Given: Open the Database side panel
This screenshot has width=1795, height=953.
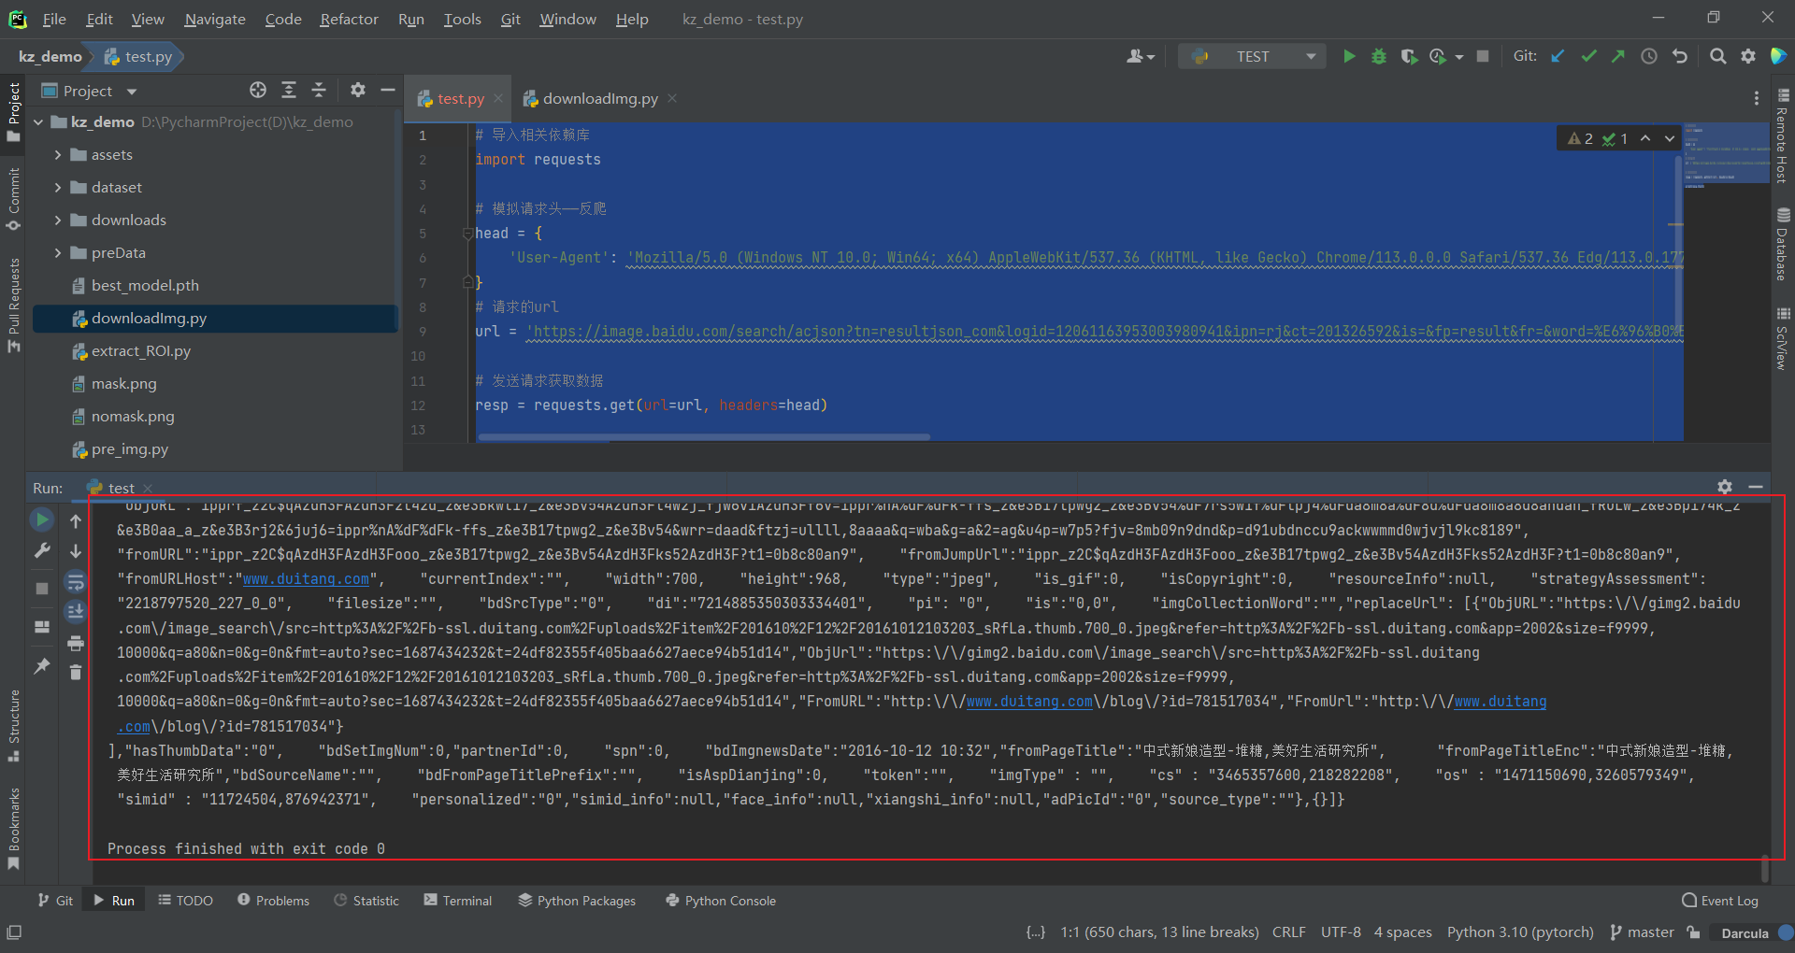Looking at the screenshot, I should point(1783,243).
